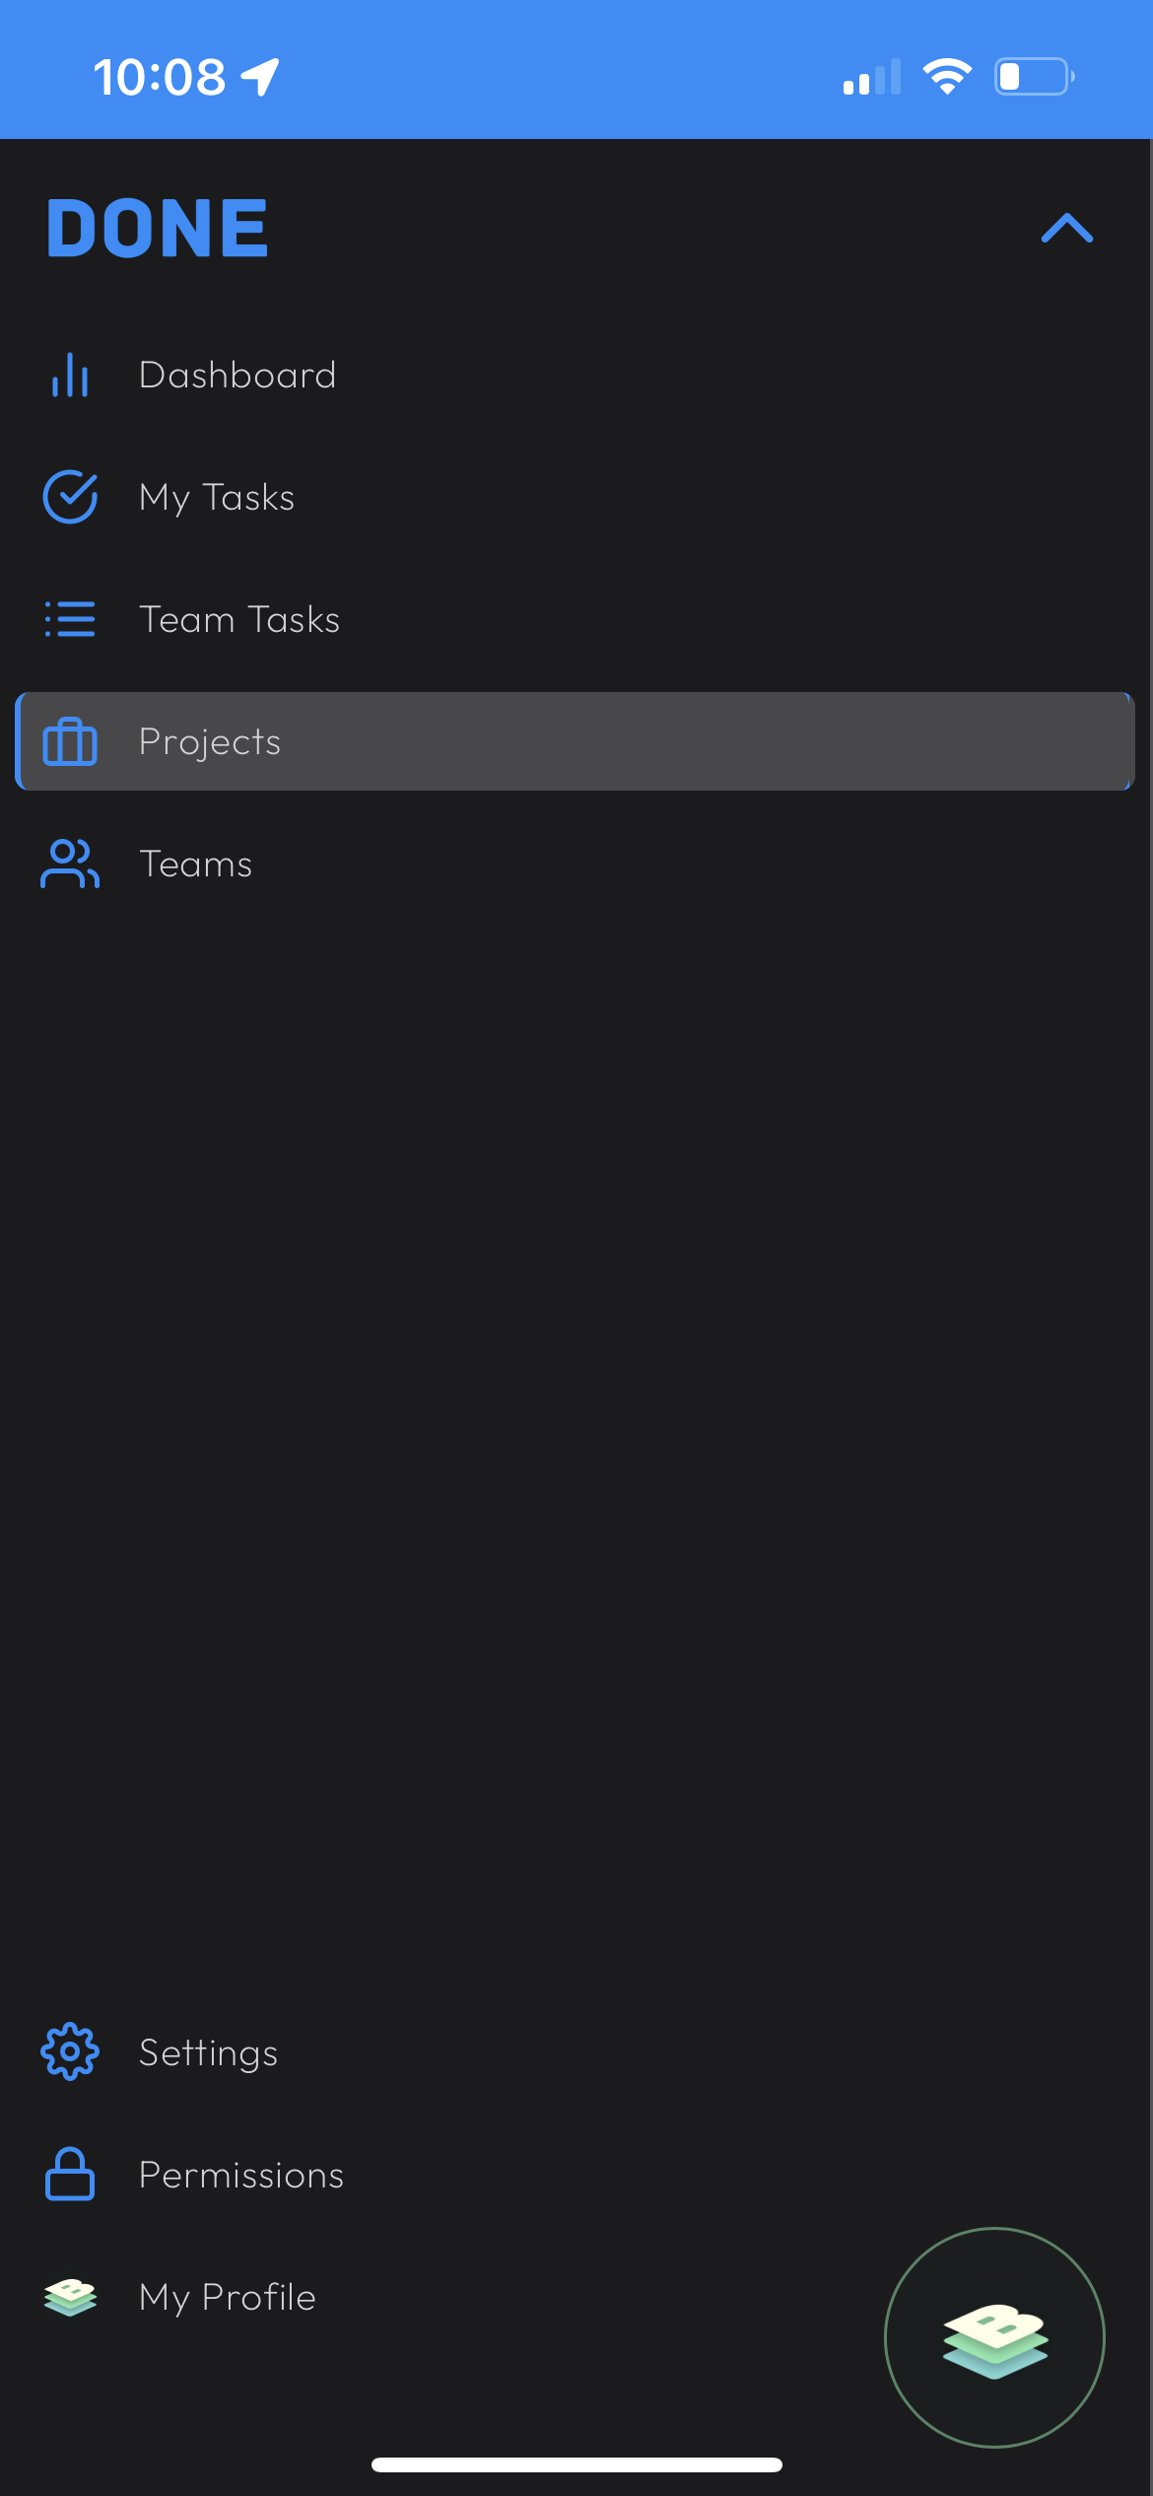Select the My Profile layered stack icon
The image size is (1153, 2496).
(69, 2296)
